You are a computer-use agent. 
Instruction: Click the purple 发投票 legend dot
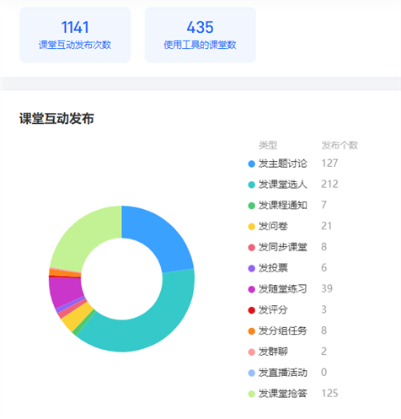click(252, 268)
